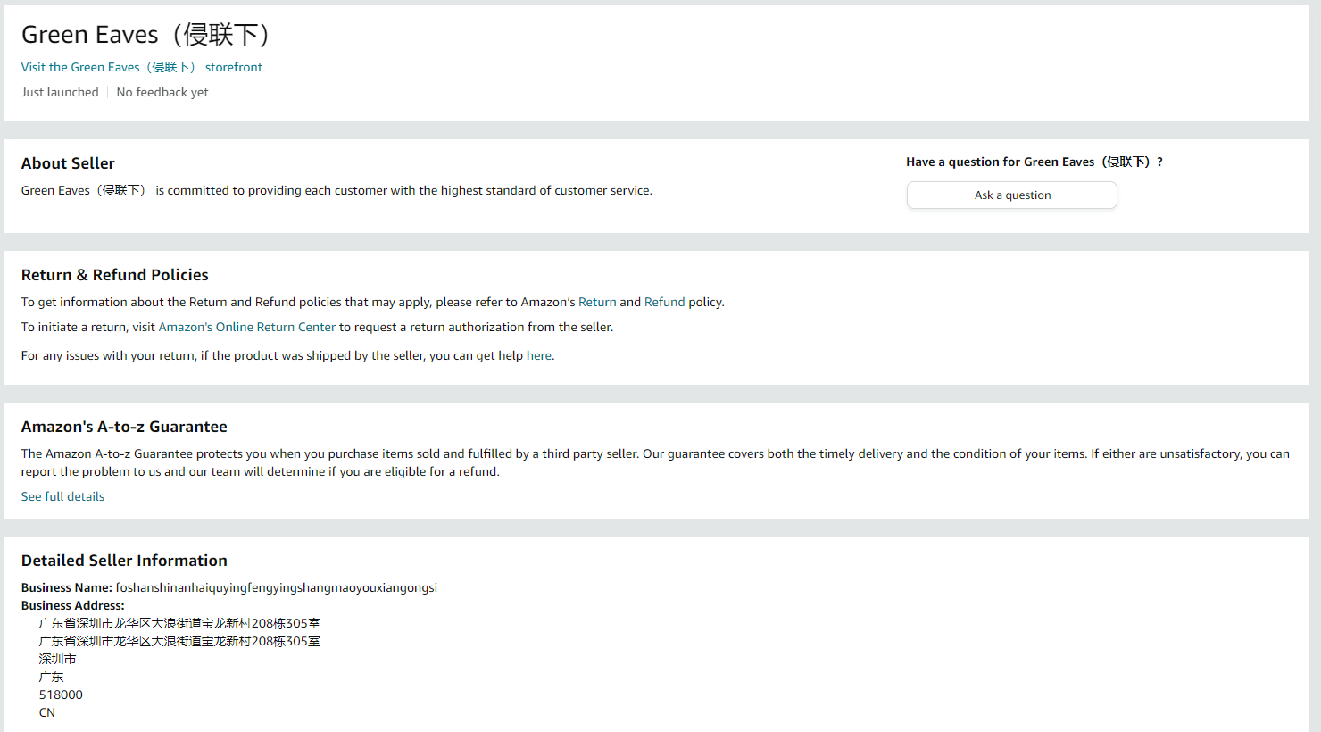Follow the Refund policy link
1321x732 pixels.
point(664,302)
